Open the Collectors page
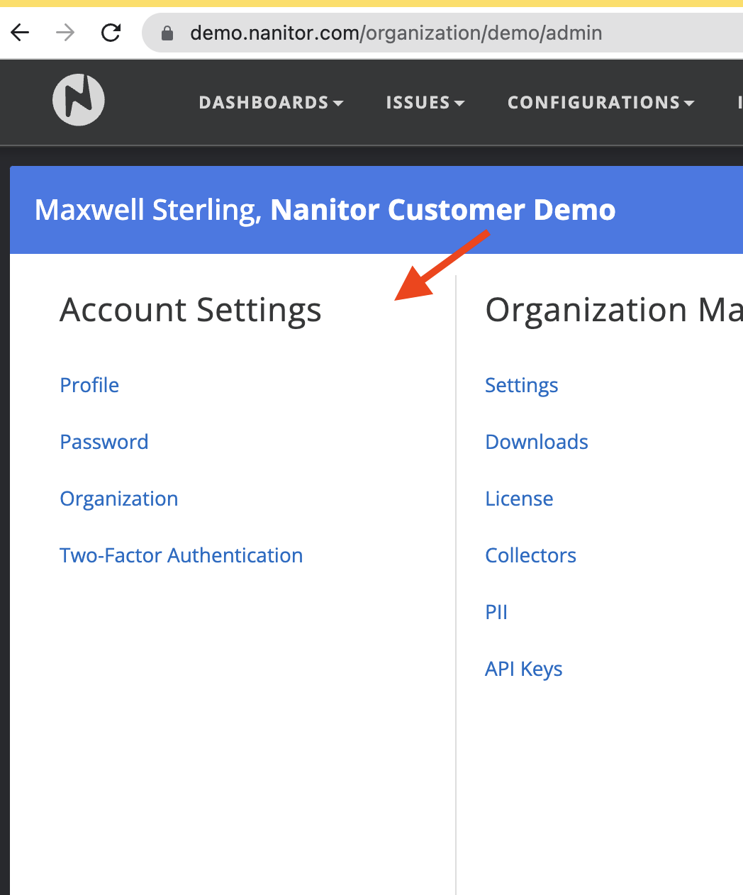The width and height of the screenshot is (743, 895). pyautogui.click(x=530, y=555)
